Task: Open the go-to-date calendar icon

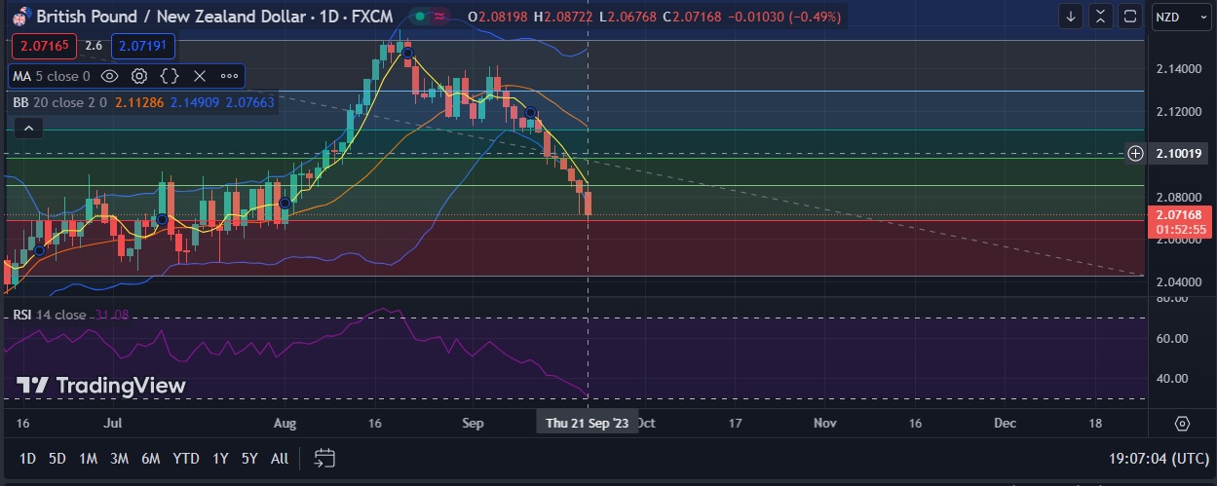Action: 324,458
